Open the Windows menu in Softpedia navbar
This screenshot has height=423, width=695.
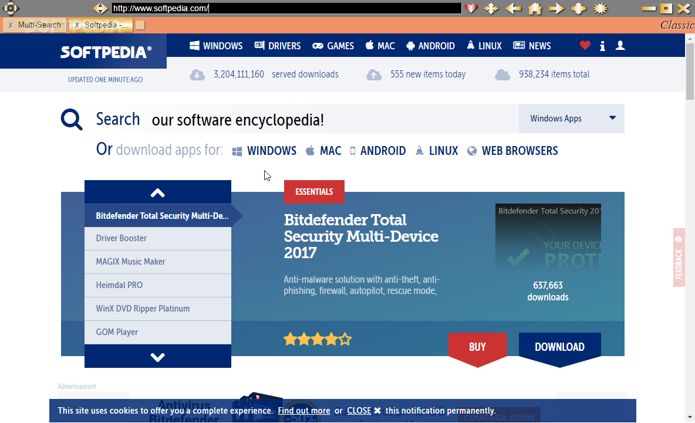coord(216,46)
